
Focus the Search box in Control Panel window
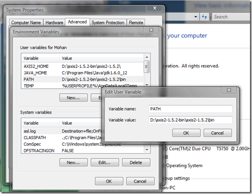tap(231, 17)
